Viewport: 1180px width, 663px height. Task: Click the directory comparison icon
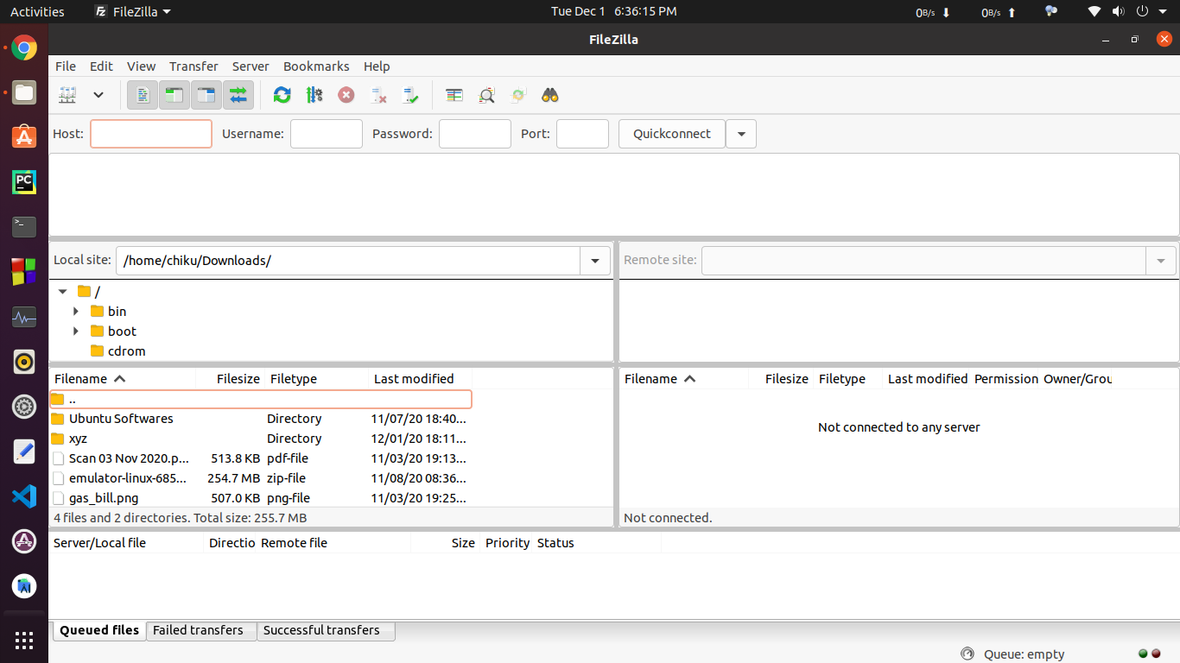[x=486, y=95]
